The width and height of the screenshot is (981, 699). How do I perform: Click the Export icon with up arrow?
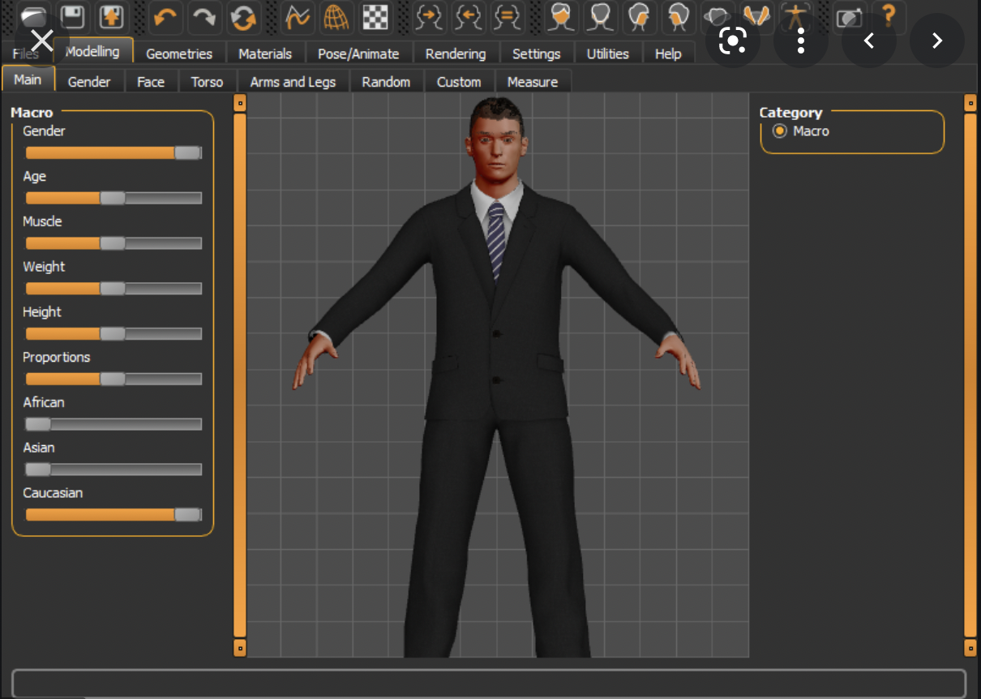coord(111,16)
